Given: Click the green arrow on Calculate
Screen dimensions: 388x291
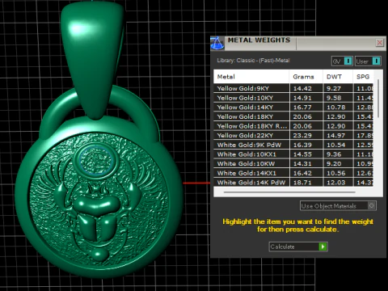Looking at the screenshot, I should (323, 247).
